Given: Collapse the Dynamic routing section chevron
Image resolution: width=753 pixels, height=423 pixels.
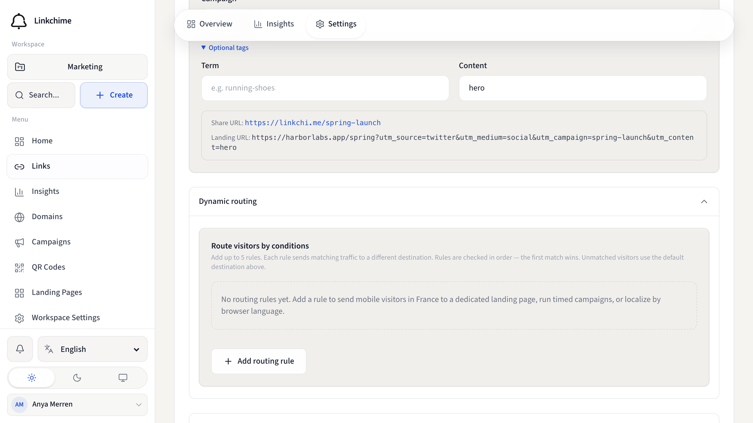Looking at the screenshot, I should [704, 202].
